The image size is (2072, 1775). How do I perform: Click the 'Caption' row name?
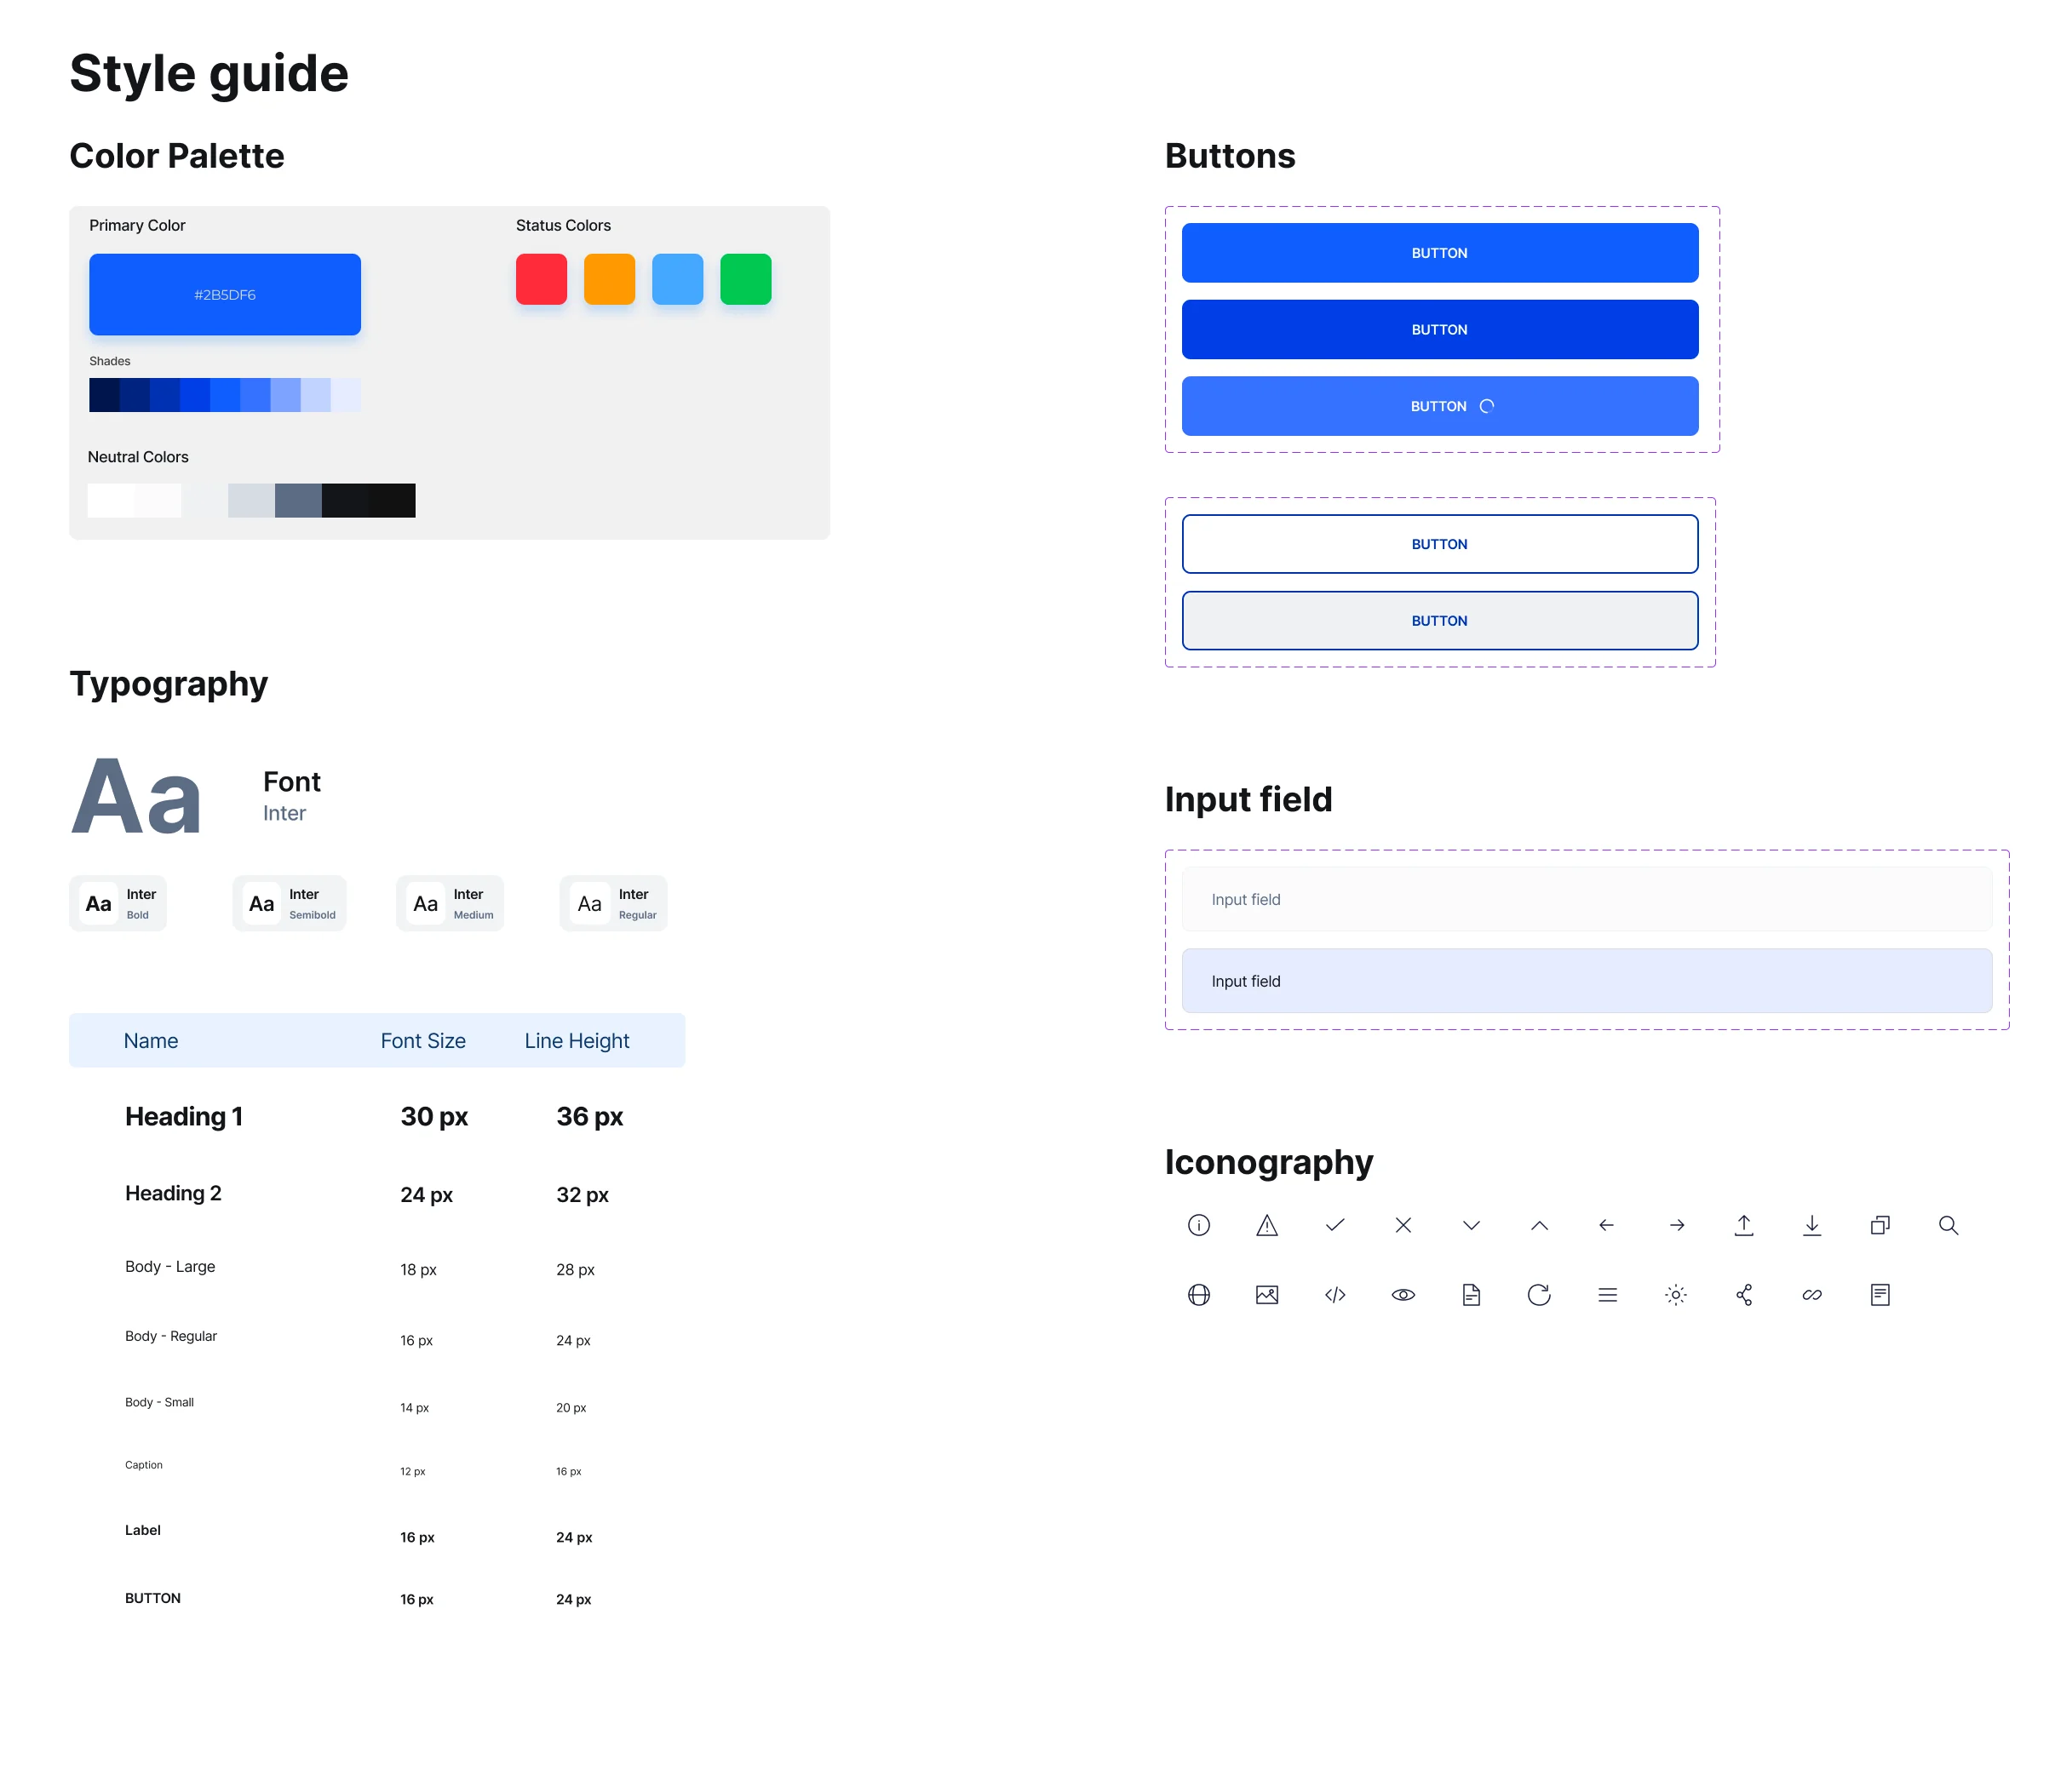point(144,1465)
